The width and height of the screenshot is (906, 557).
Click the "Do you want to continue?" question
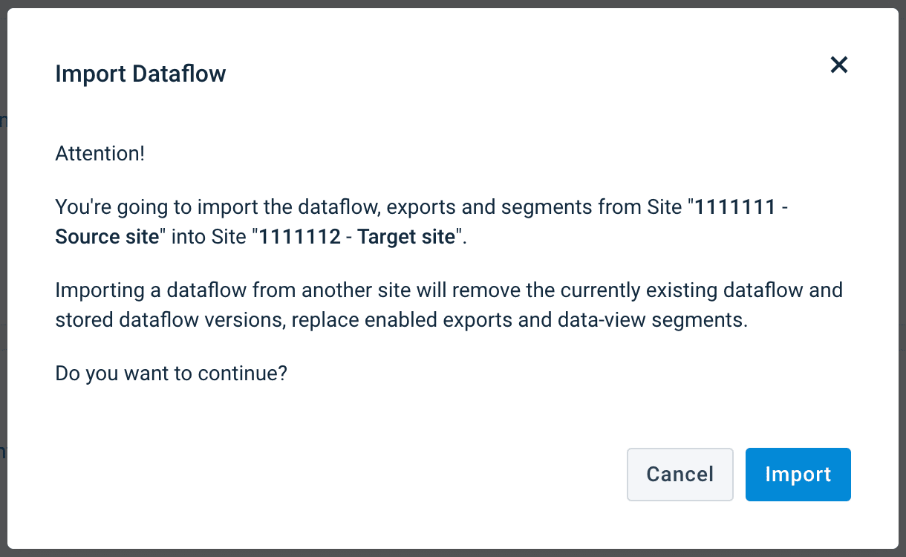tap(171, 373)
